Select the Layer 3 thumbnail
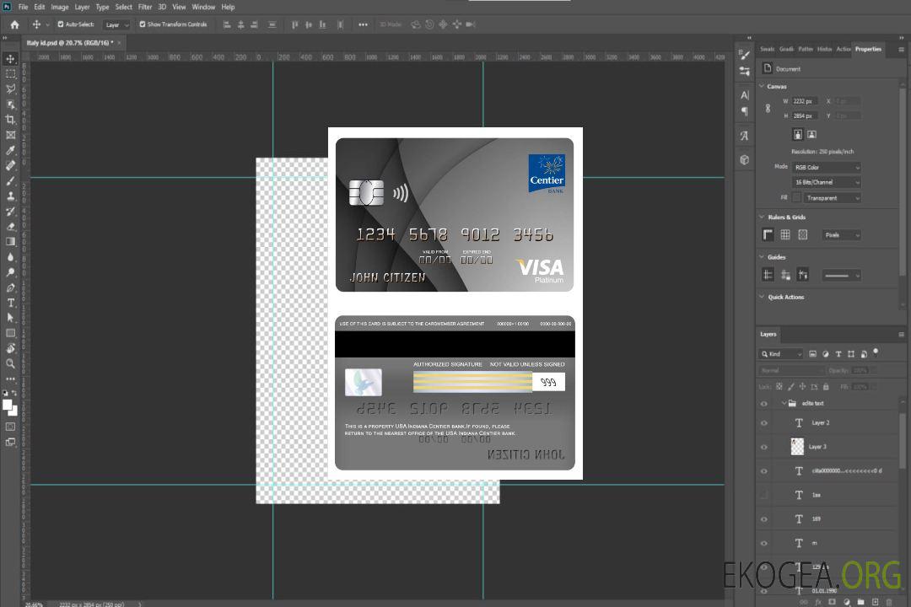The image size is (911, 607). (x=798, y=447)
